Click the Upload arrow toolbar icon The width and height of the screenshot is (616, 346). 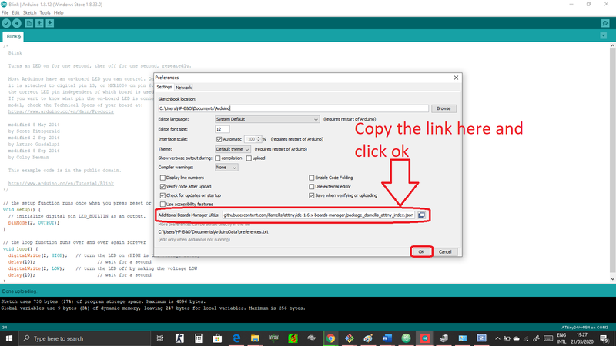16,23
